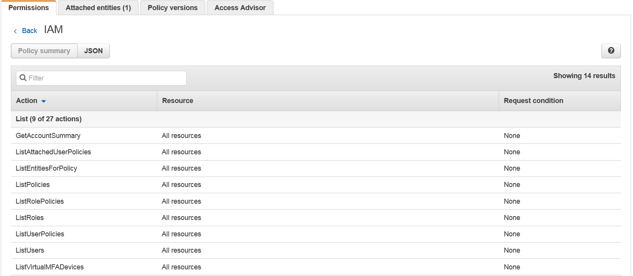Open the Attached entities tab

tap(98, 8)
